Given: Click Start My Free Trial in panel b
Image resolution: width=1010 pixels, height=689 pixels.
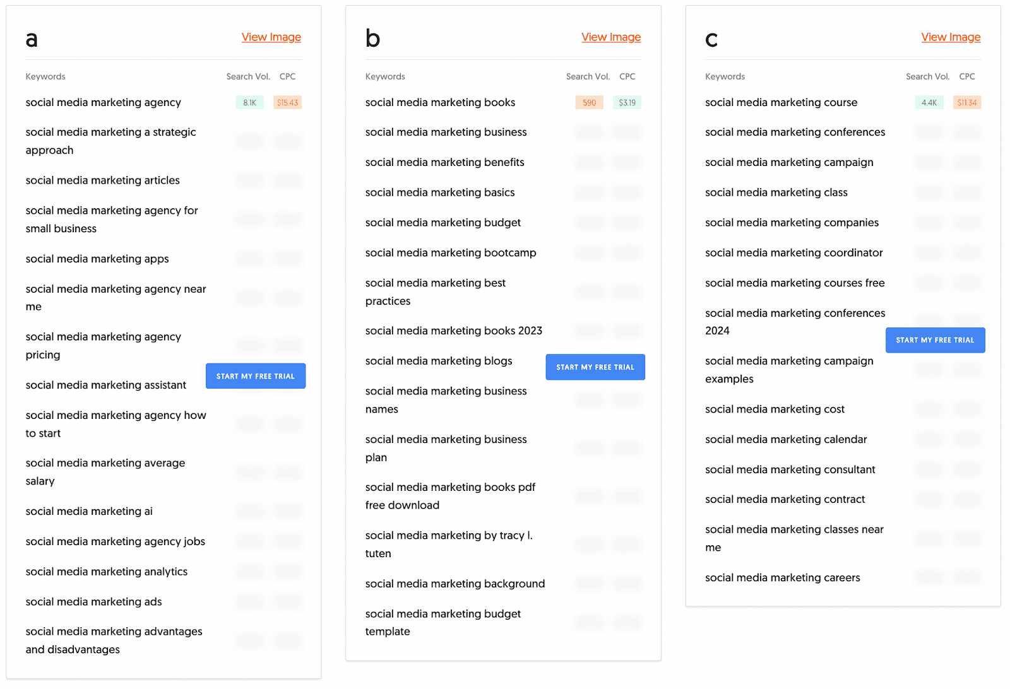Looking at the screenshot, I should tap(595, 367).
